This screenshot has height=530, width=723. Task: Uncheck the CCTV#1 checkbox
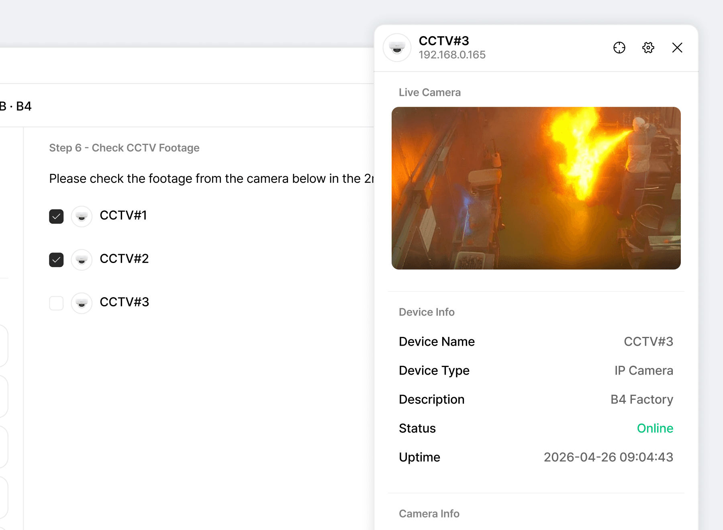[x=56, y=216]
